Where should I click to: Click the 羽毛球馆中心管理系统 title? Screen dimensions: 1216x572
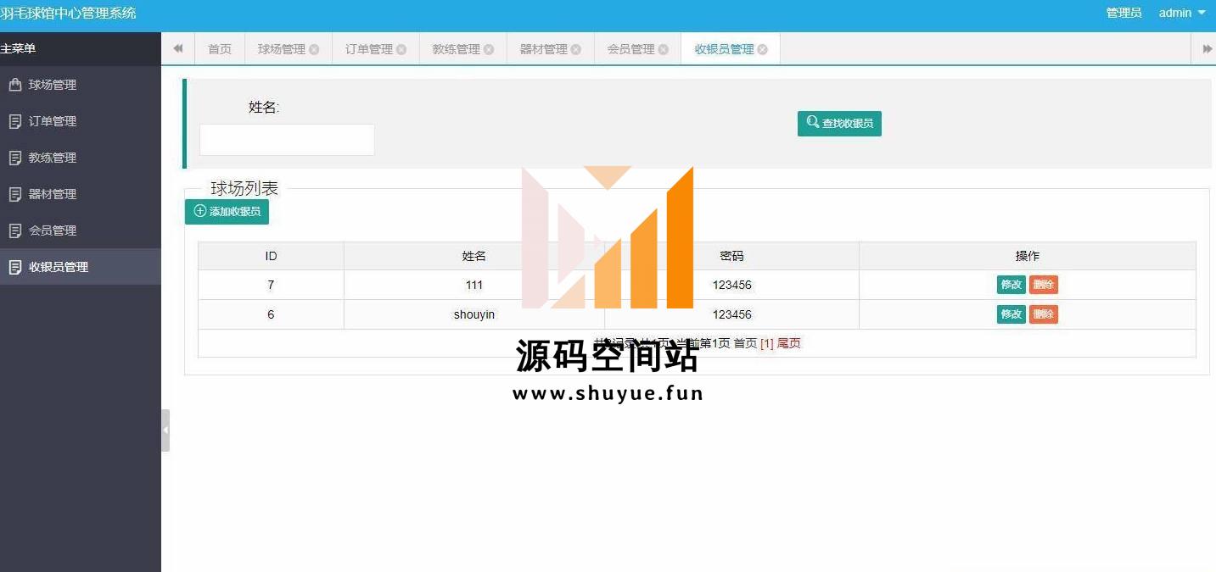(x=68, y=13)
